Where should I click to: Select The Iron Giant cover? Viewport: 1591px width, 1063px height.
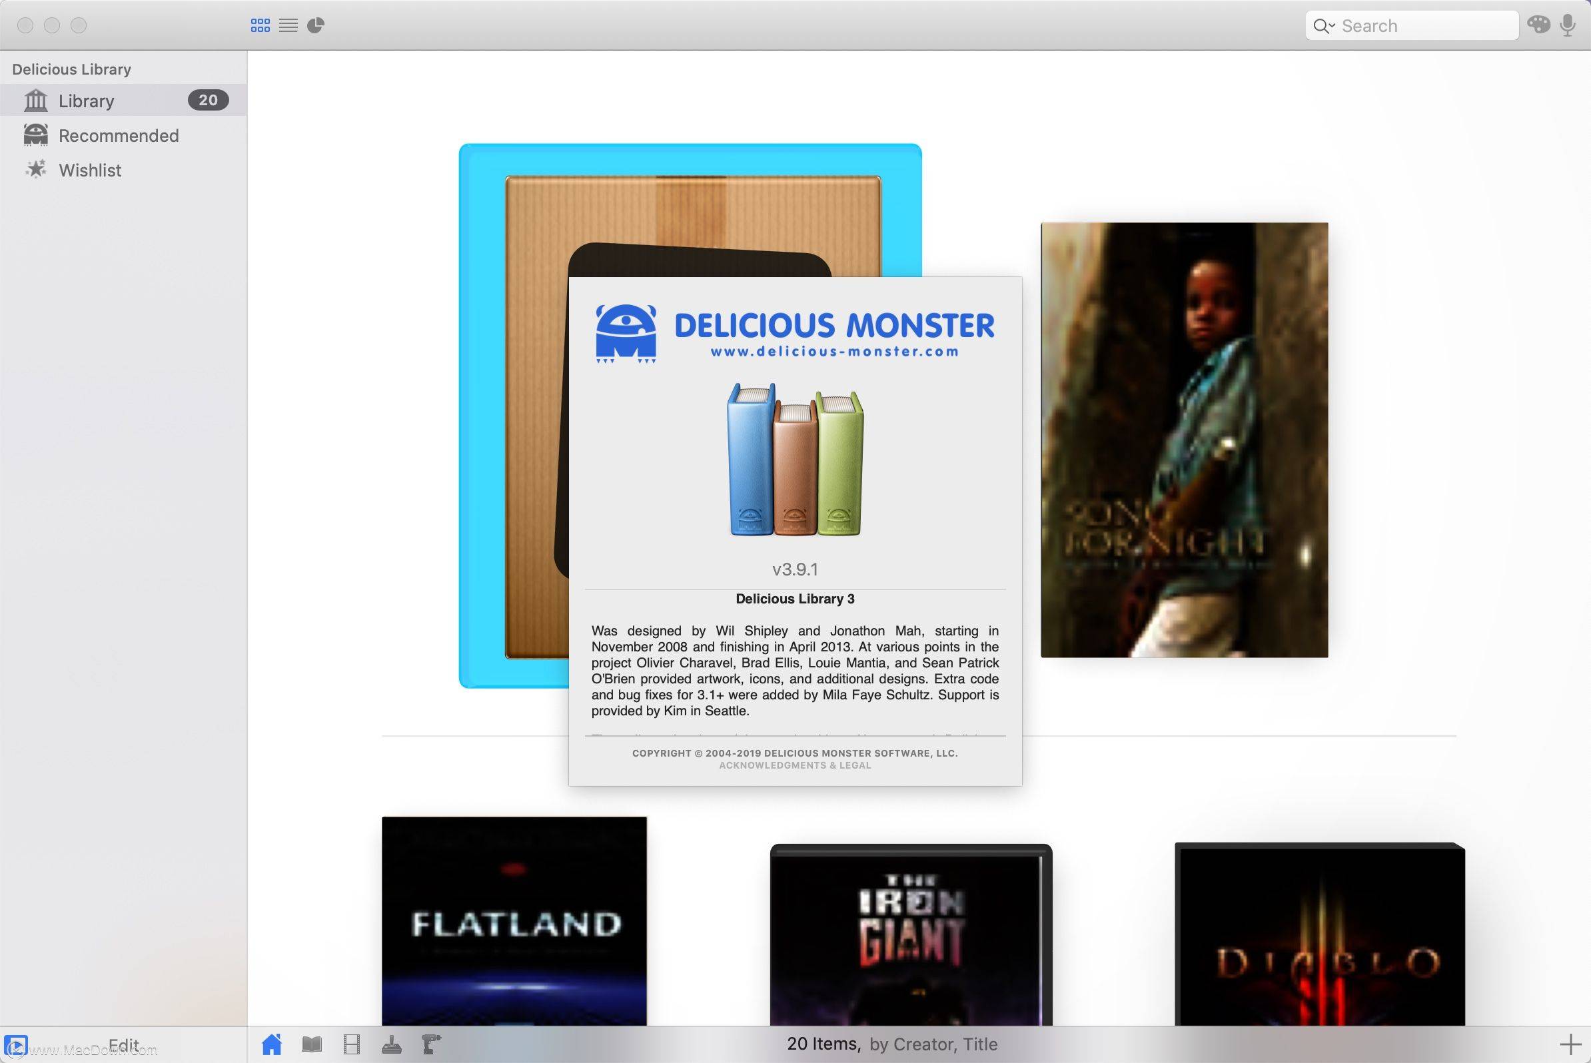coord(911,934)
